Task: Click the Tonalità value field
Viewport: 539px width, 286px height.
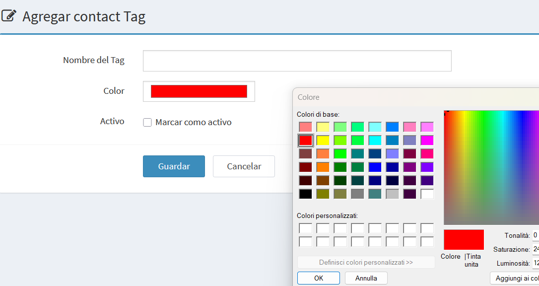Action: [536, 235]
